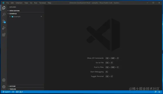Click the master branch status bar item
This screenshot has width=163, height=94.
tap(6, 92)
